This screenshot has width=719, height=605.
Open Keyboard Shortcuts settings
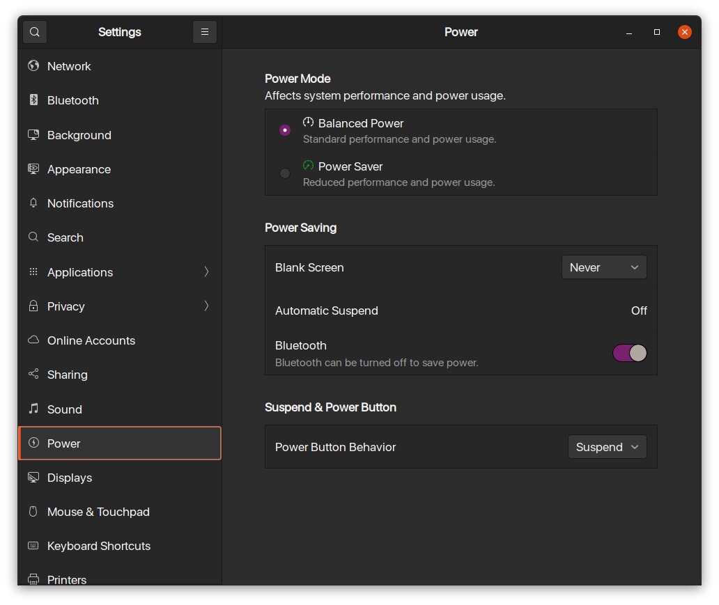120,545
